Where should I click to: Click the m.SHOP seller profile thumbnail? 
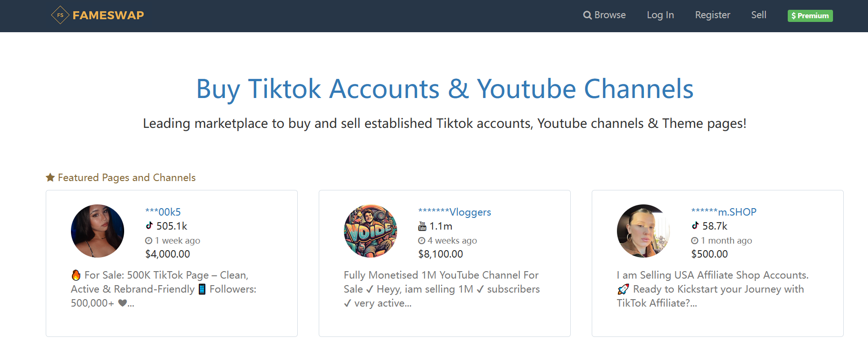click(x=644, y=231)
